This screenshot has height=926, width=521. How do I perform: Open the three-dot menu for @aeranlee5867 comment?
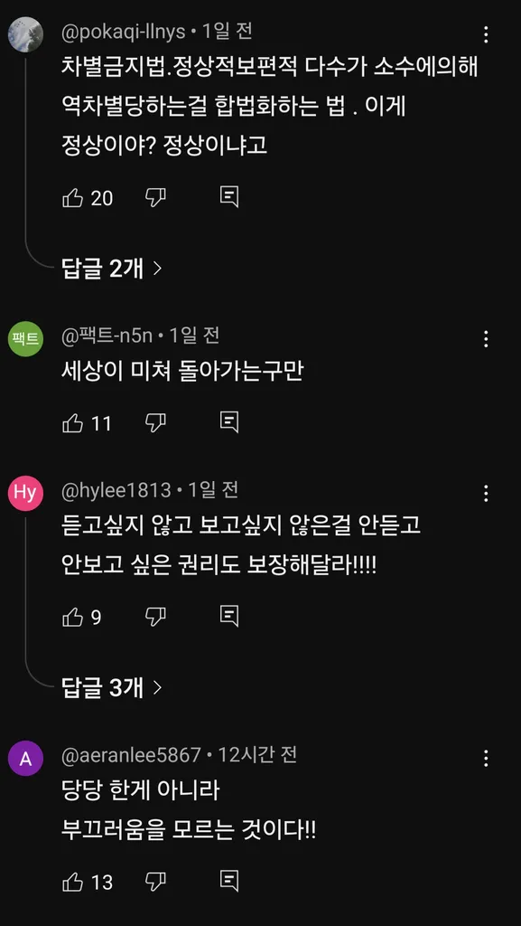486,759
